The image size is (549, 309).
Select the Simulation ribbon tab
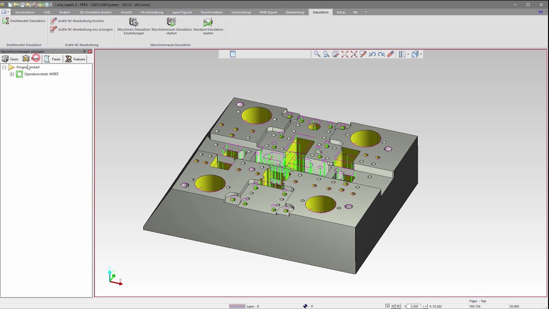[320, 12]
